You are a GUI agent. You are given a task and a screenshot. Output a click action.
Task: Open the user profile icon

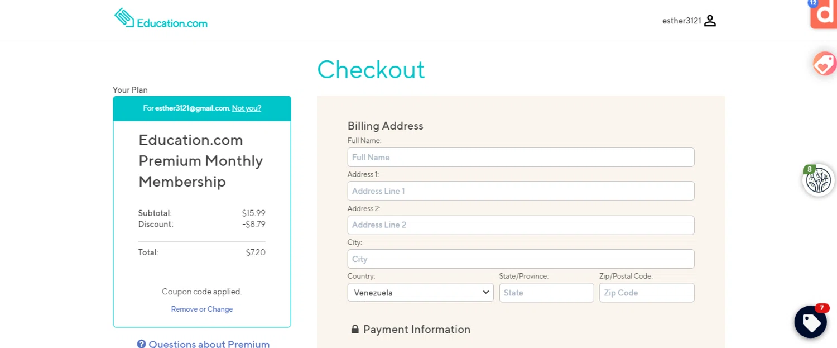point(710,21)
